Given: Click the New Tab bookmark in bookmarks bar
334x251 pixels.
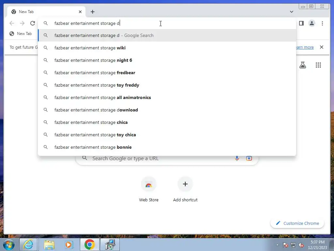Looking at the screenshot, I should (21, 34).
